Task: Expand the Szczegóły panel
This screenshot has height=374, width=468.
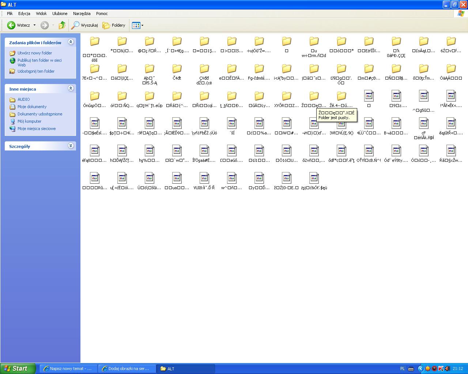Action: pos(71,146)
